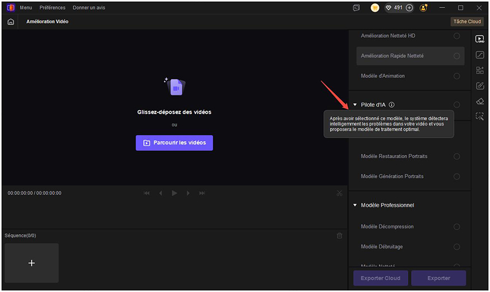Open the Préférences menu
The image size is (490, 292).
click(x=52, y=8)
